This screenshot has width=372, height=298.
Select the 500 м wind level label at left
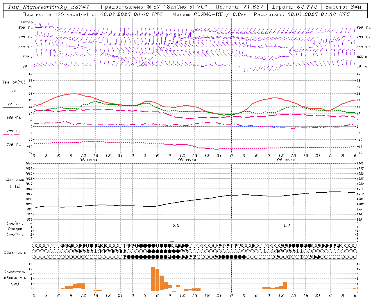28,57
